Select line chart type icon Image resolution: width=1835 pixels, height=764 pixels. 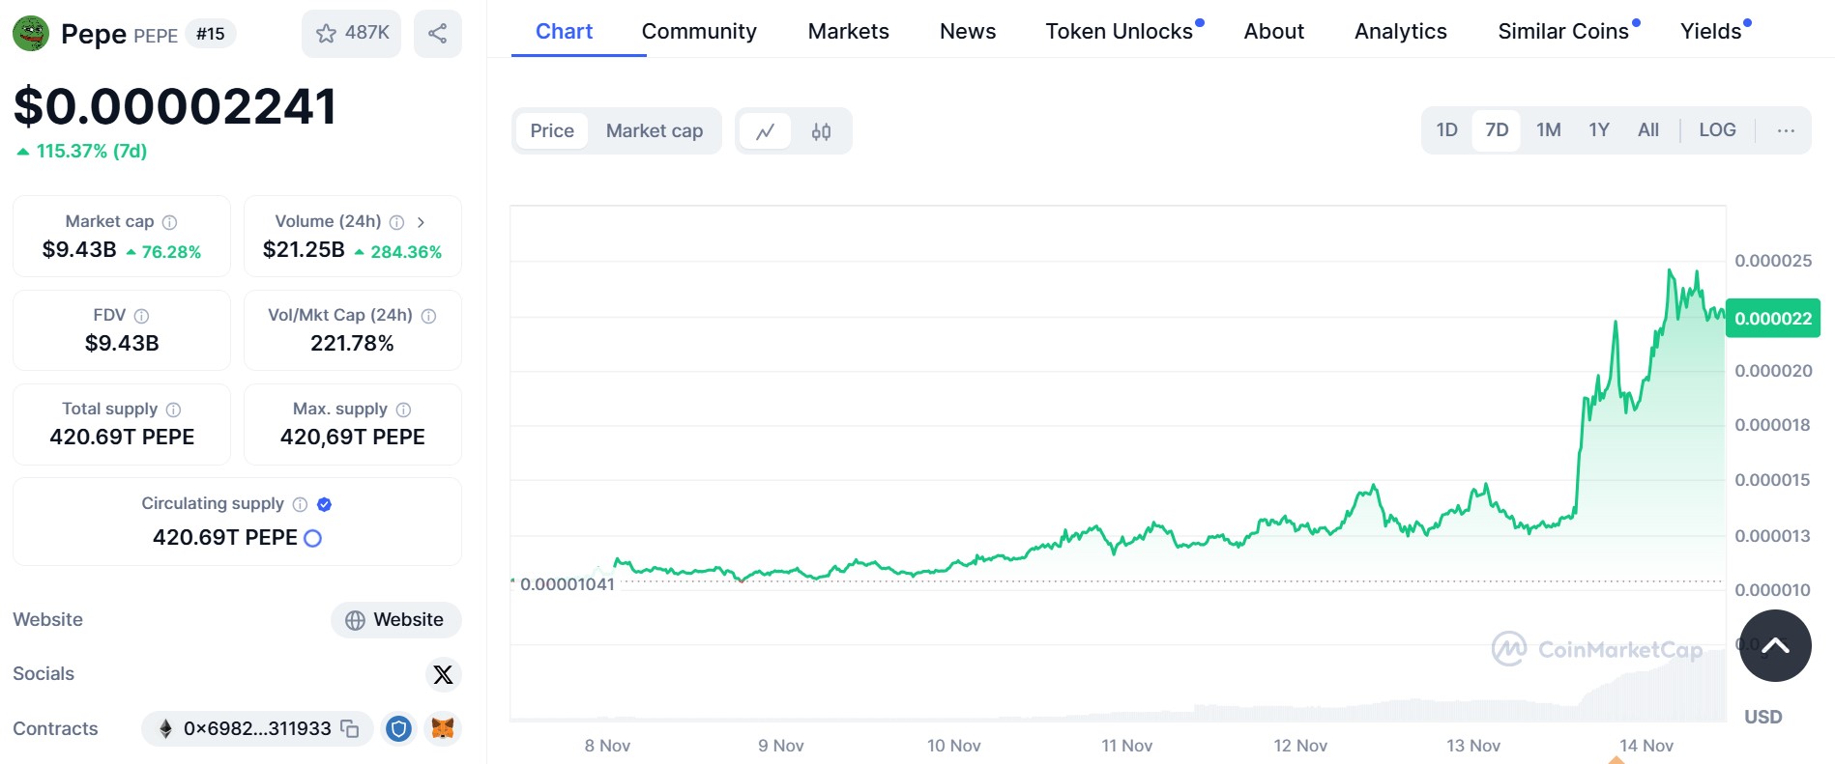pyautogui.click(x=765, y=131)
